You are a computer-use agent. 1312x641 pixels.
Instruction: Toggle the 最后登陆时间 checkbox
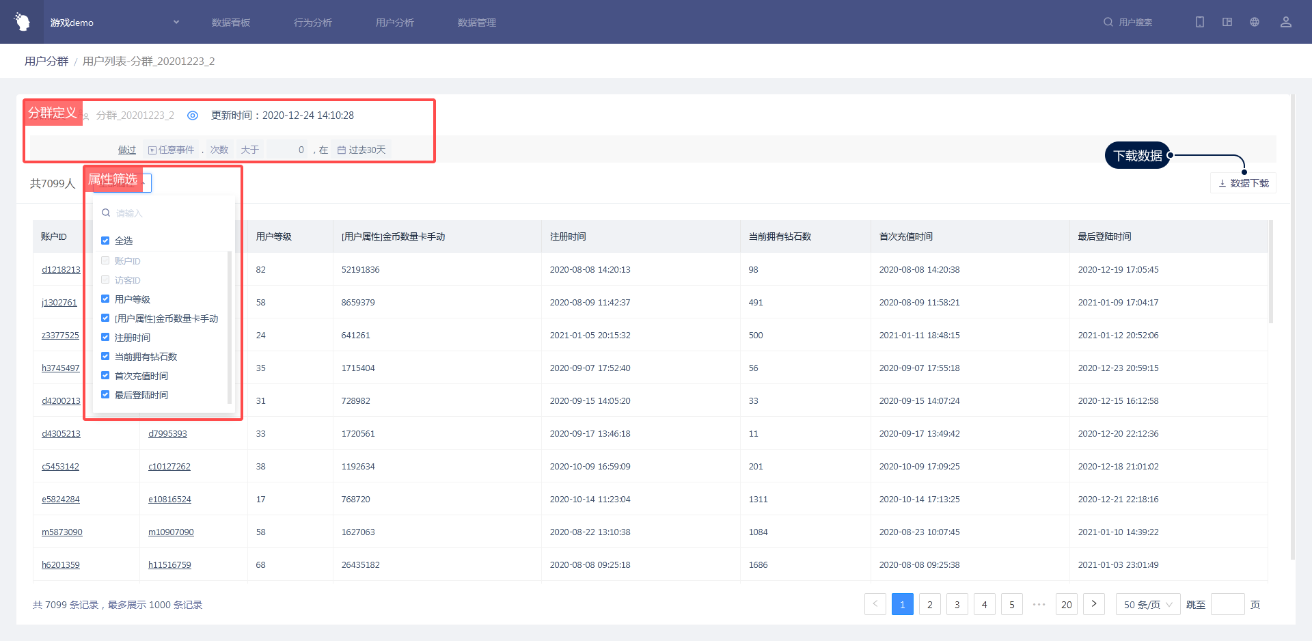(105, 394)
